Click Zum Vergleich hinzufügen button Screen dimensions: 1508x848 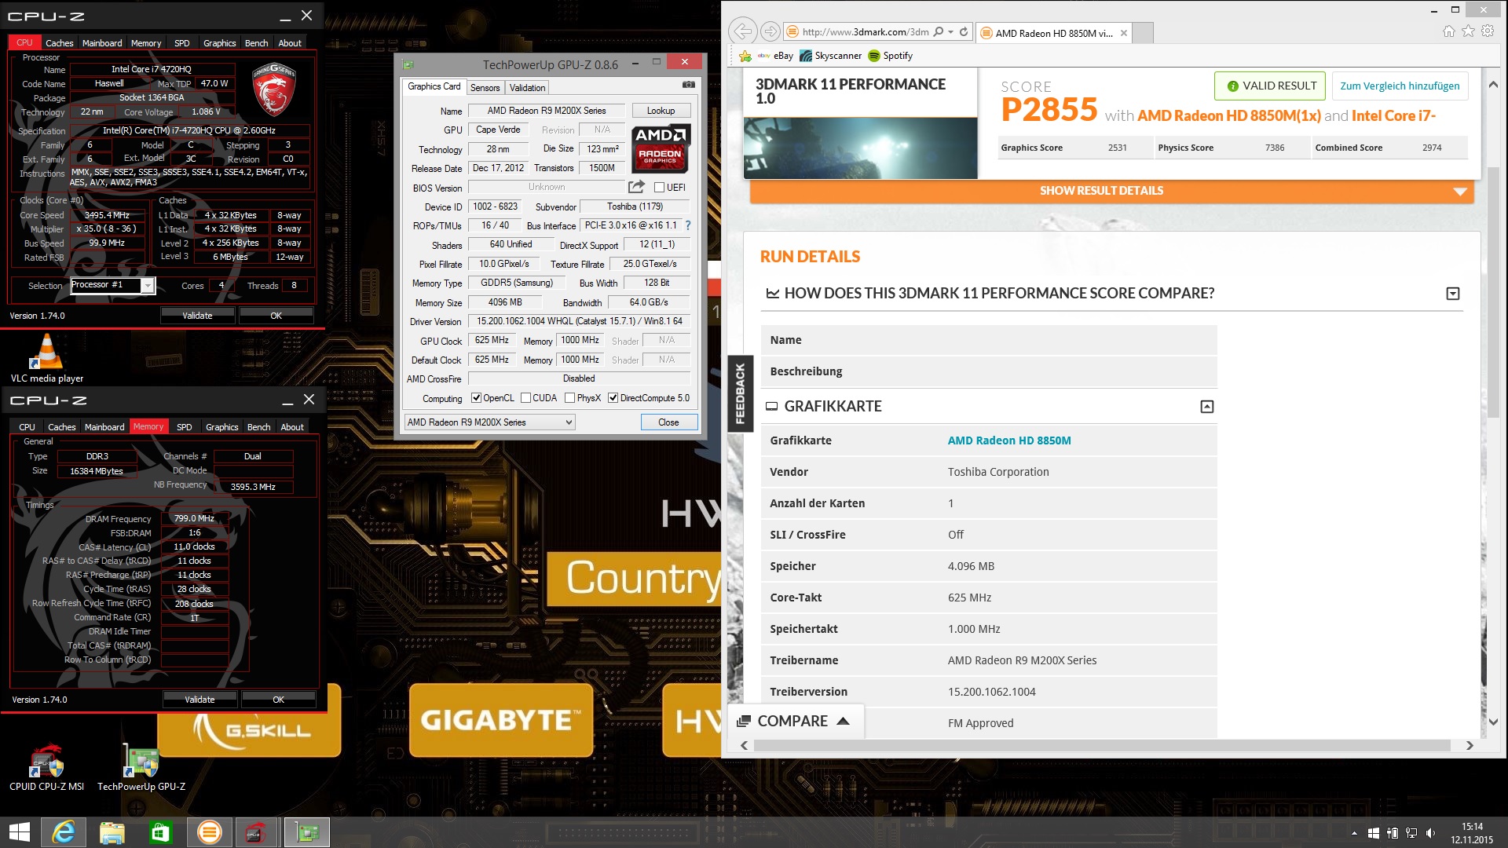[1400, 86]
